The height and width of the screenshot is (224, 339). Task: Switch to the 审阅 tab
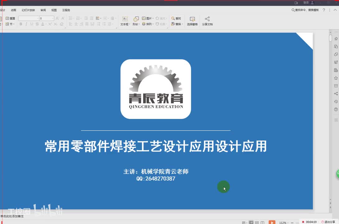43,10
